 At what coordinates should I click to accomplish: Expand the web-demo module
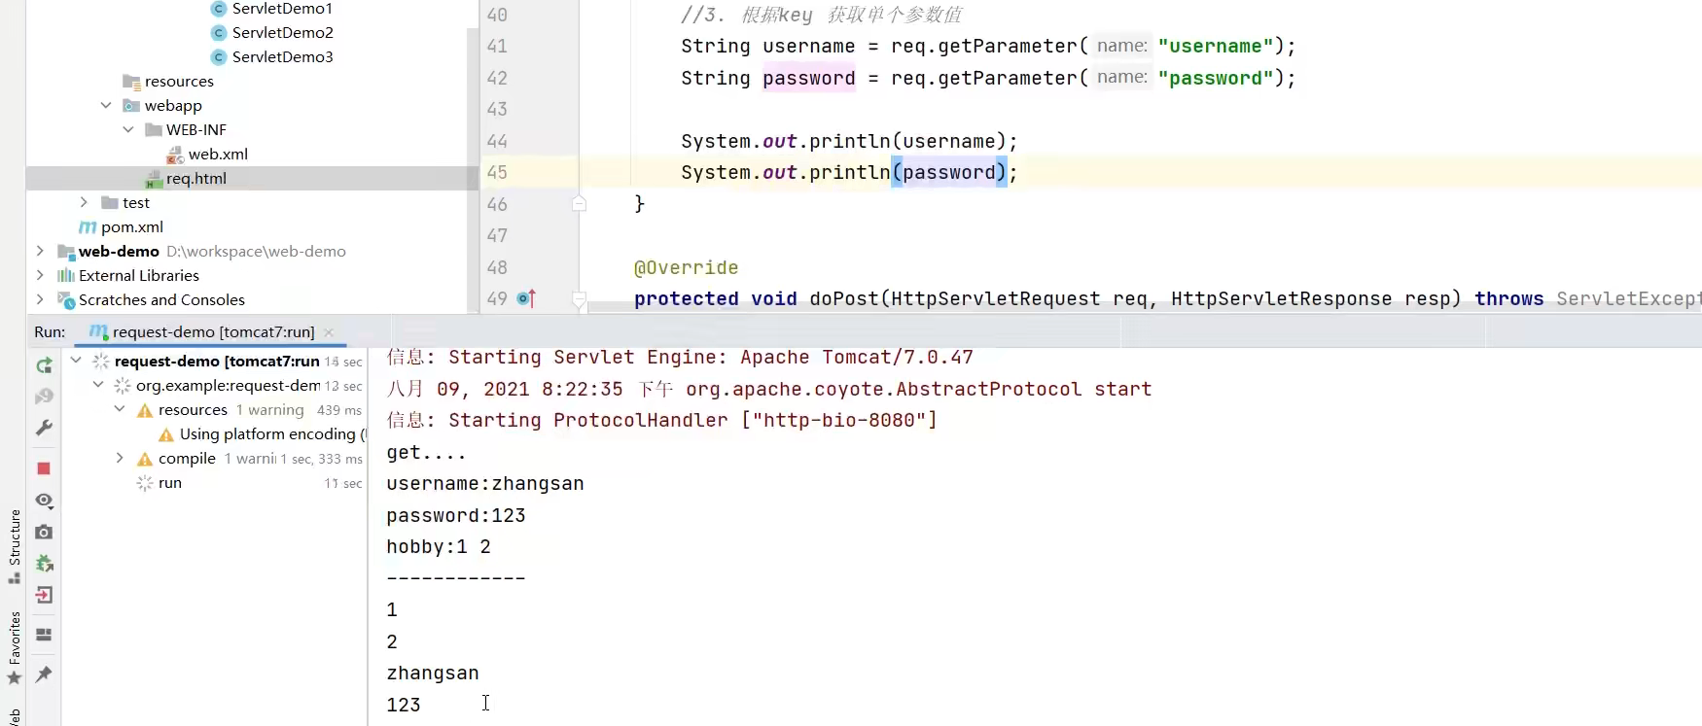(x=40, y=251)
